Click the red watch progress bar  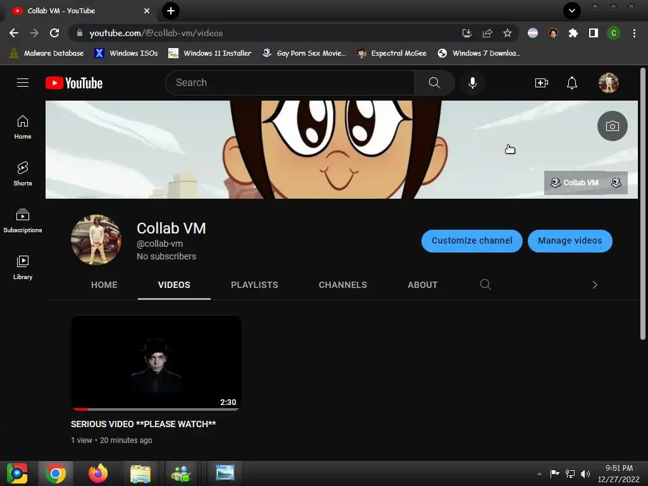pos(80,409)
